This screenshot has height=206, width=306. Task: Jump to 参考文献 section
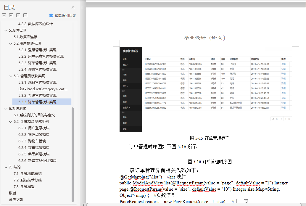coord(16,199)
